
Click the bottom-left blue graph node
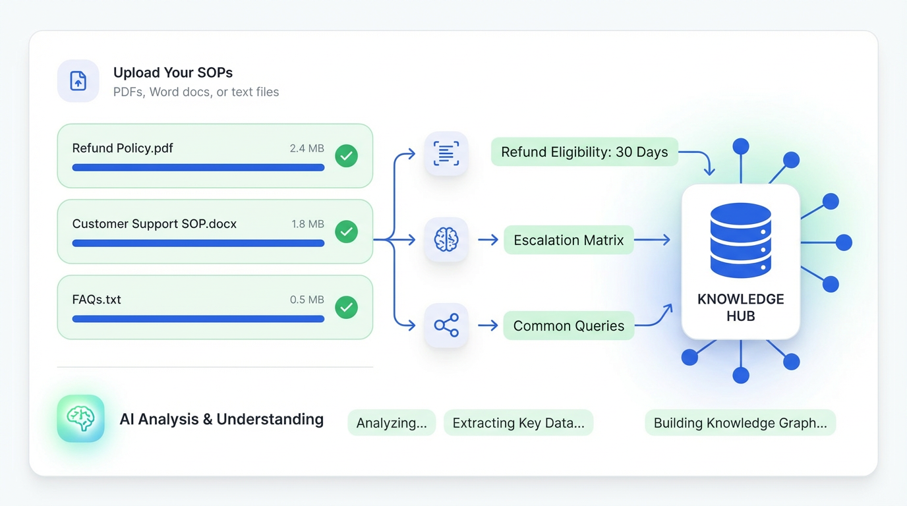click(690, 358)
